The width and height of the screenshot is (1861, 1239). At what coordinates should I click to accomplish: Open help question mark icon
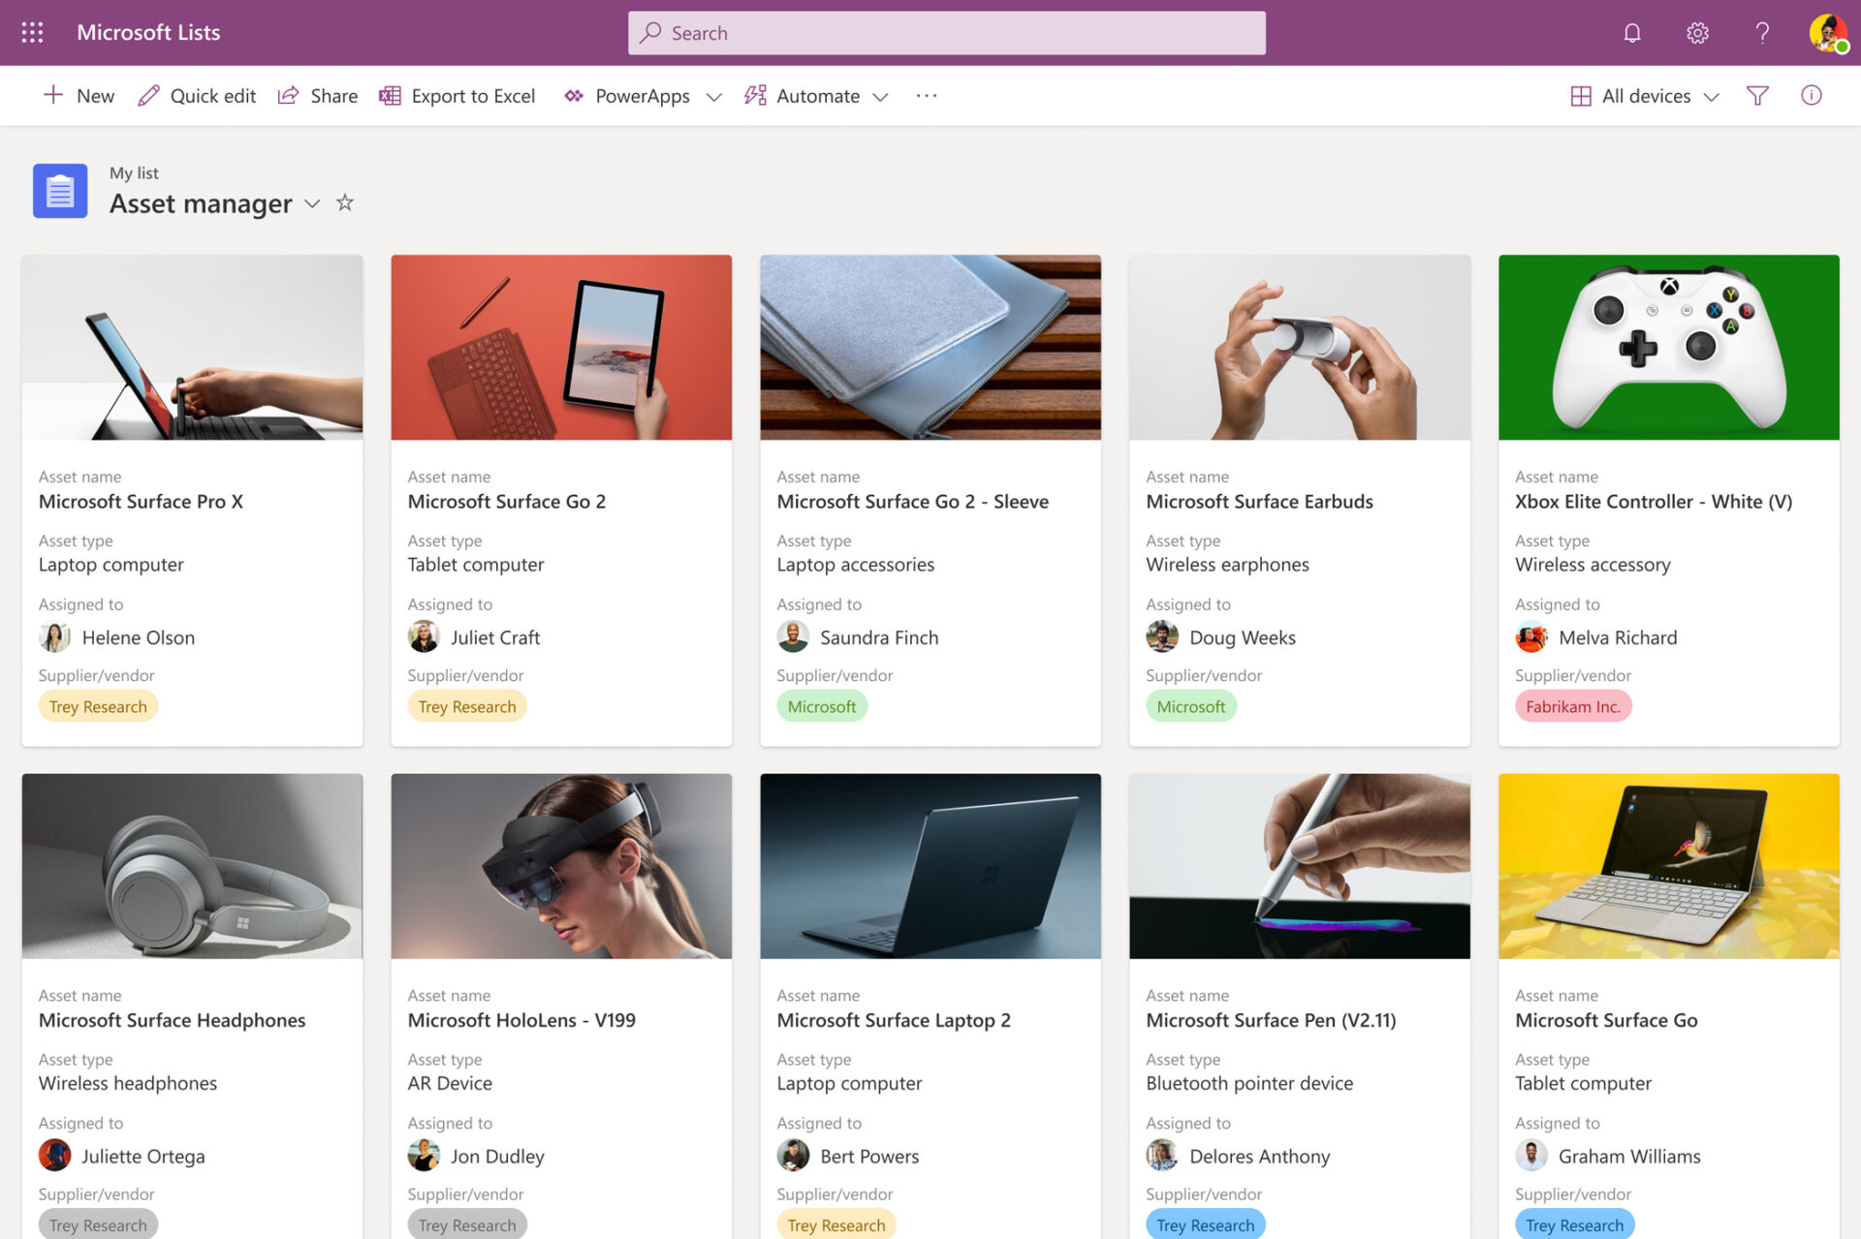[x=1762, y=33]
